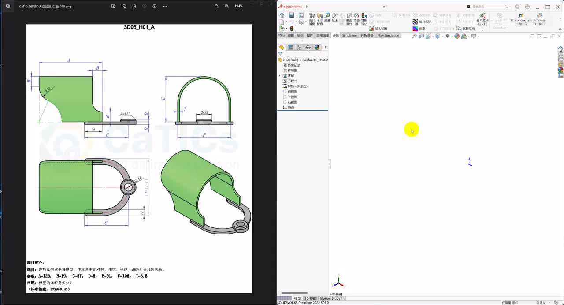
Task: Select 历史记录 history tree item
Action: point(291,65)
